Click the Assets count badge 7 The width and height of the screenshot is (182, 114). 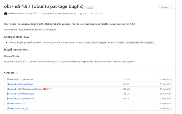pyautogui.click(x=17, y=73)
